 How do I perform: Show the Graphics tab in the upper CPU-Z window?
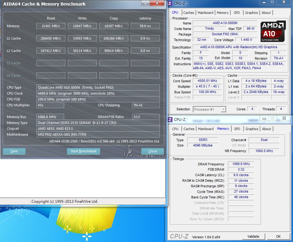251,13
